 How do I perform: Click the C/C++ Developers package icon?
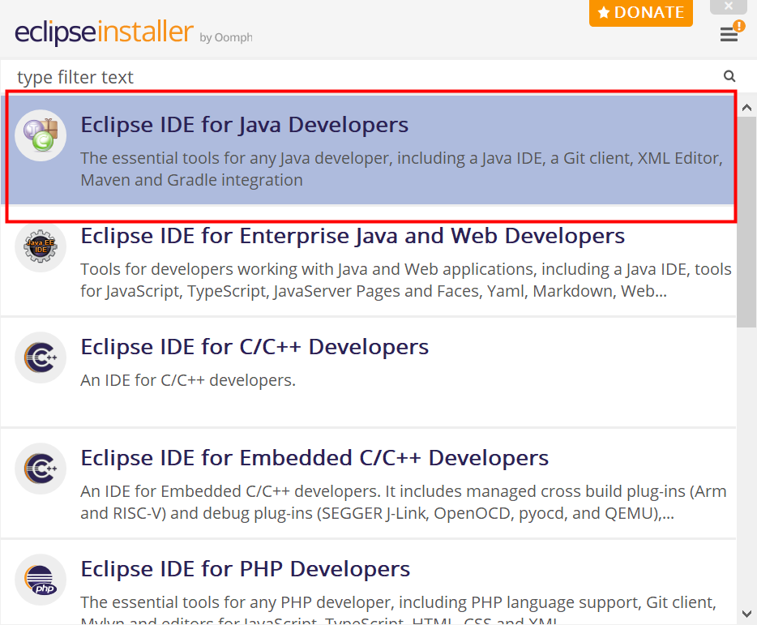click(41, 357)
